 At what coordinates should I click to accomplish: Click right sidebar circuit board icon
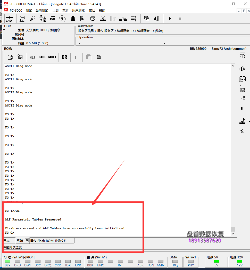coord(242,79)
